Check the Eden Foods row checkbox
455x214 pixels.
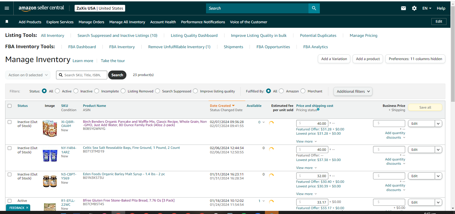(x=9, y=174)
